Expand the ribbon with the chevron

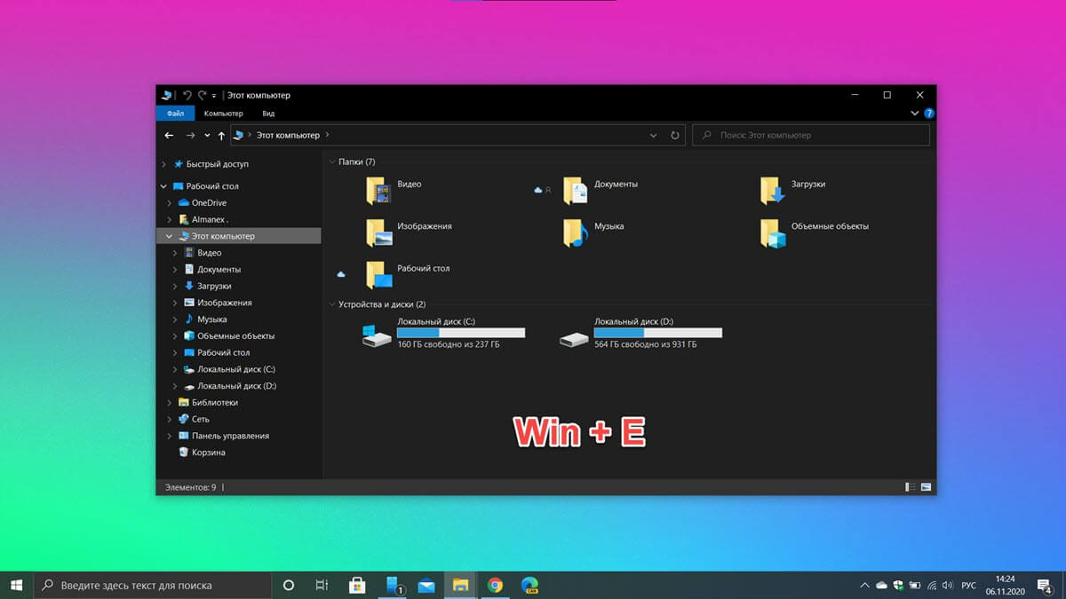coord(915,114)
